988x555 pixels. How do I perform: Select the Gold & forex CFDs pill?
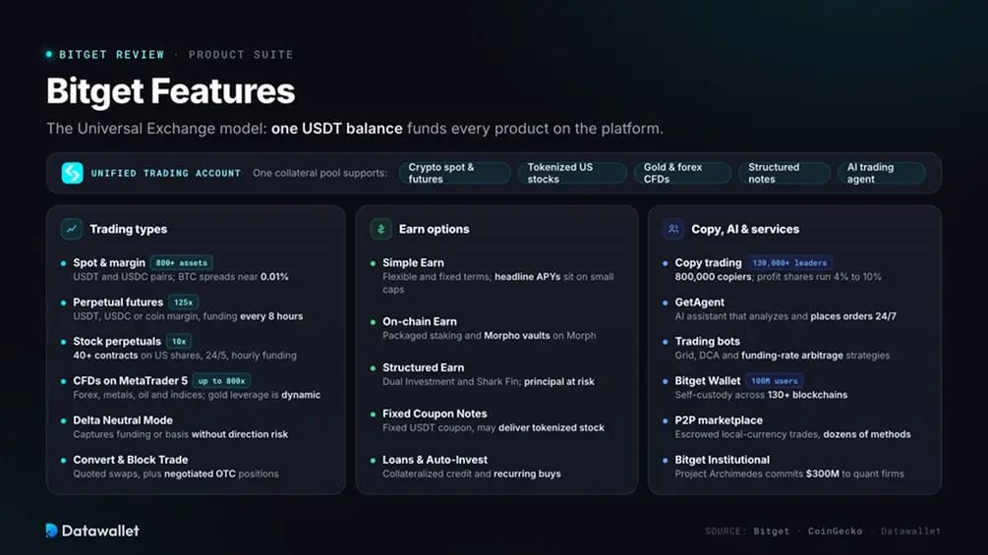coord(682,173)
